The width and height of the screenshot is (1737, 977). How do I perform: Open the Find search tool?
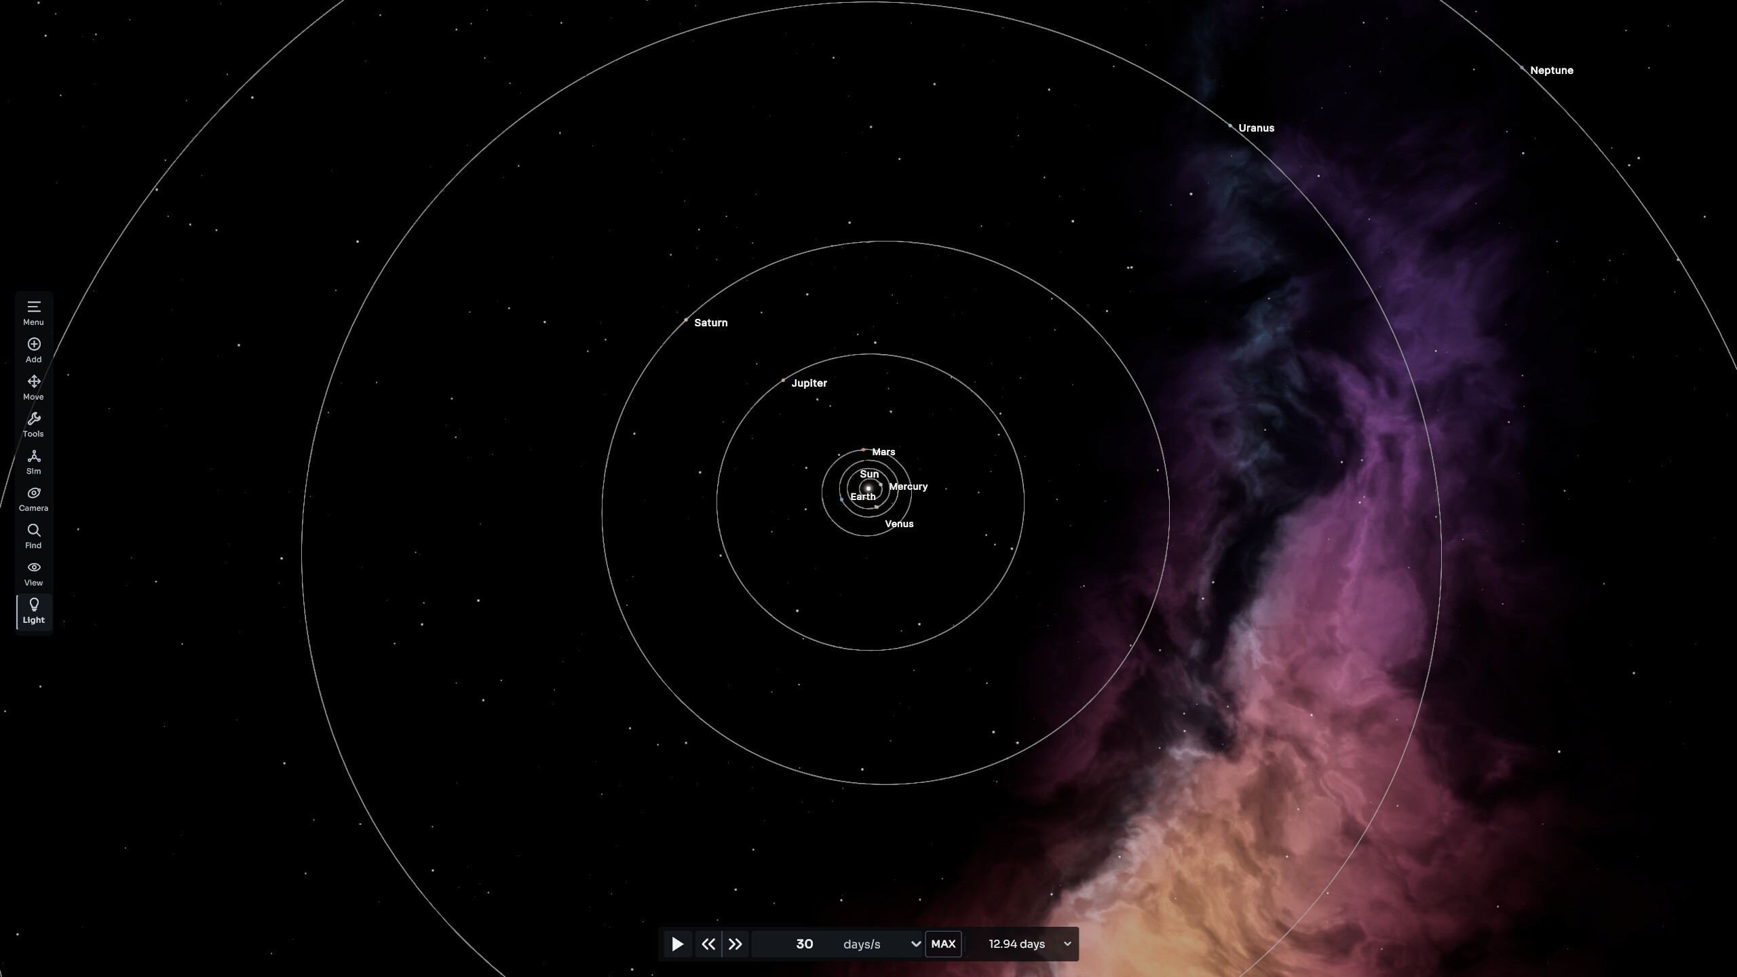tap(33, 536)
